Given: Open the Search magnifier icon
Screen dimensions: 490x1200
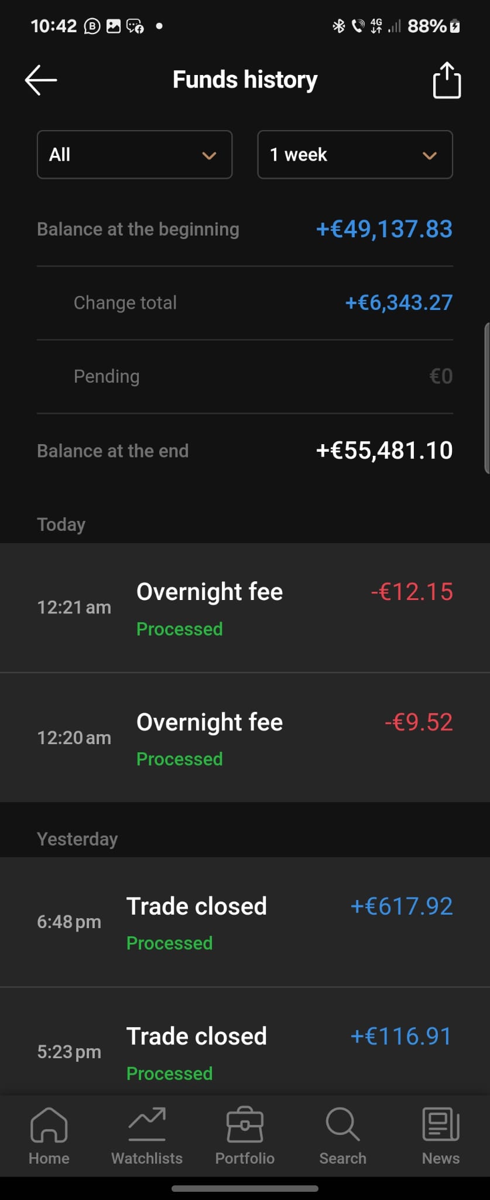Looking at the screenshot, I should pyautogui.click(x=342, y=1125).
